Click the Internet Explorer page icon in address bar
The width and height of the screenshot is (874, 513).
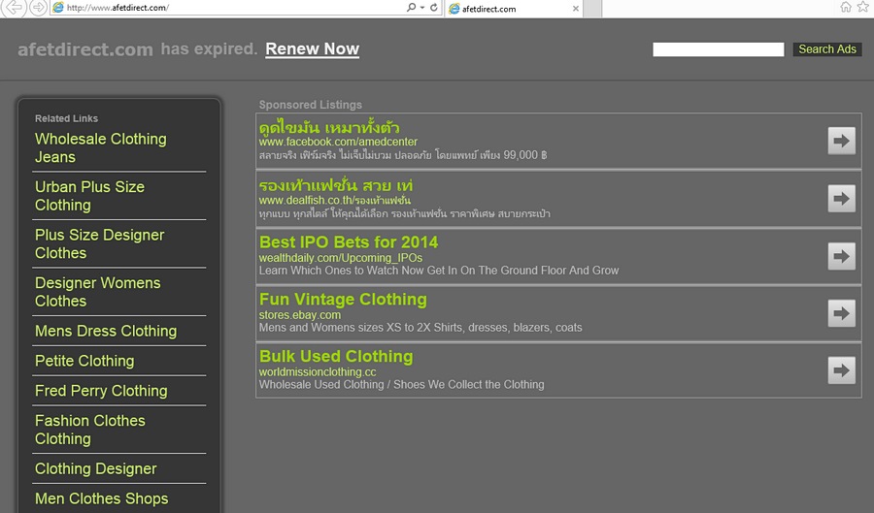(x=58, y=8)
